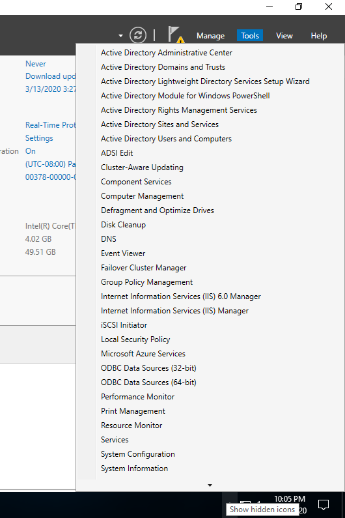This screenshot has width=345, height=518.
Task: Click the 10:05 PM taskbar clock
Action: pyautogui.click(x=290, y=499)
